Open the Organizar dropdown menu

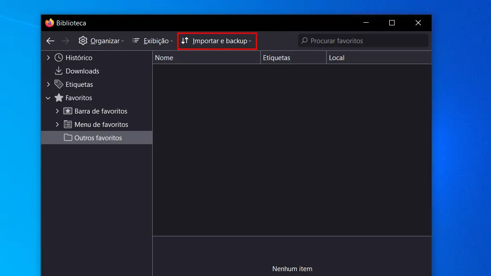(x=101, y=41)
